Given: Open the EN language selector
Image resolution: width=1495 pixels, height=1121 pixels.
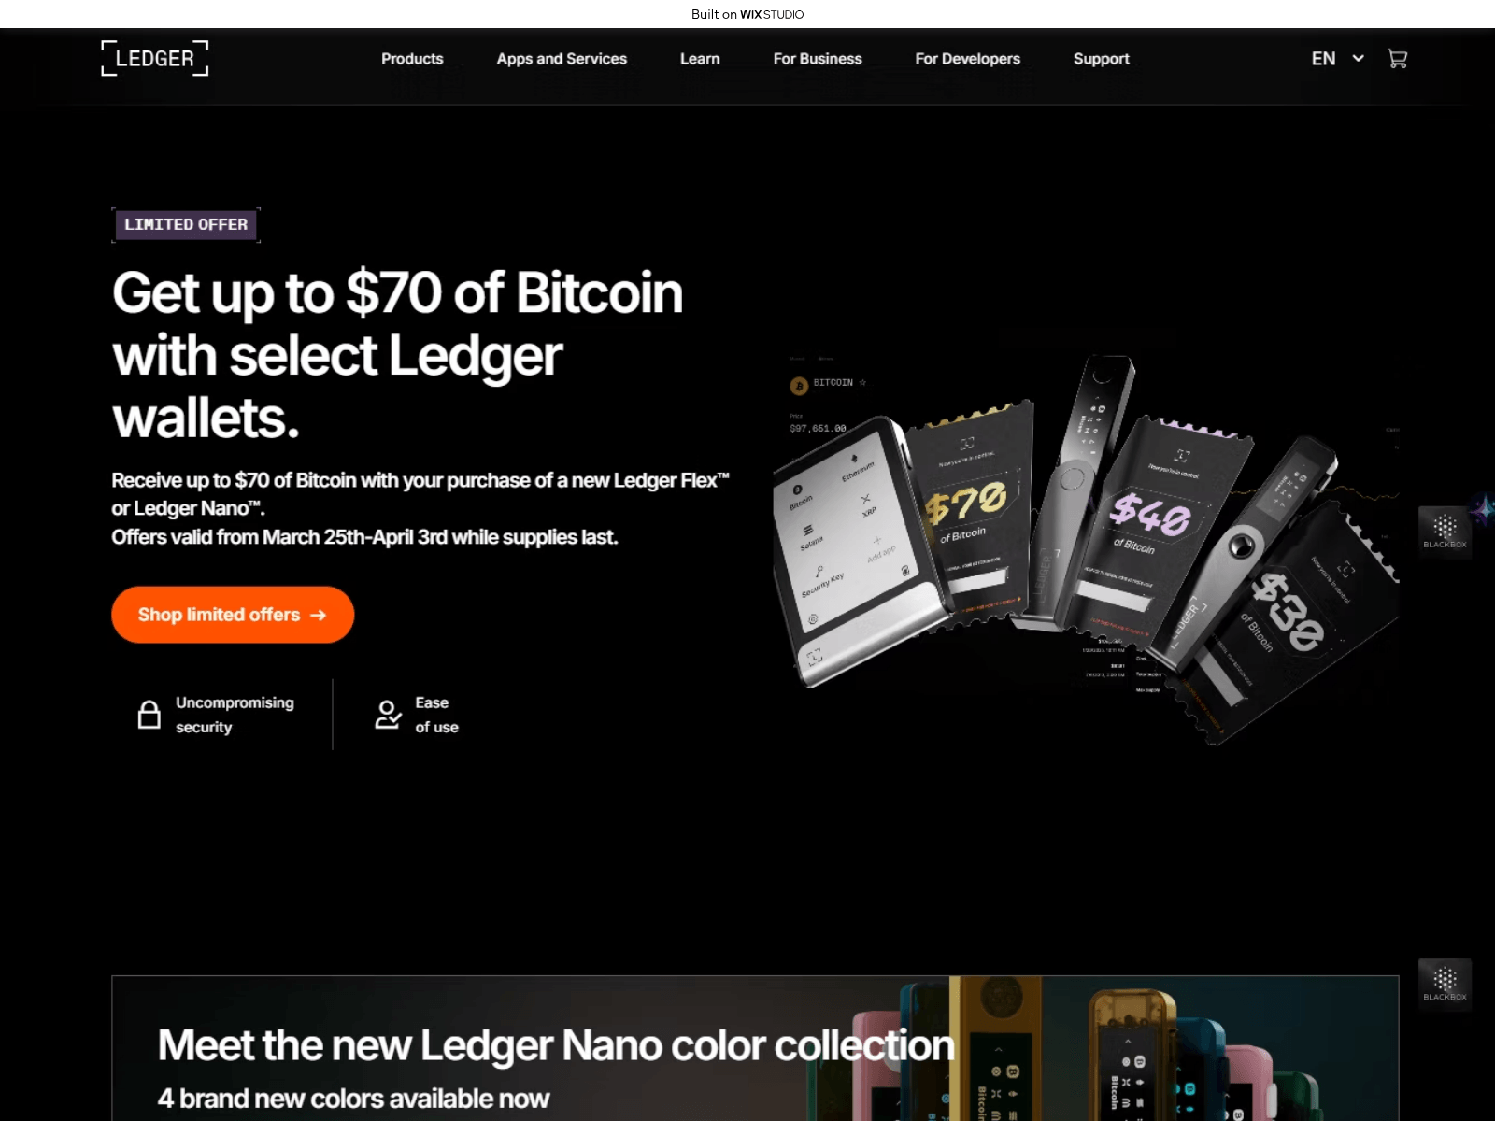Looking at the screenshot, I should [1323, 59].
